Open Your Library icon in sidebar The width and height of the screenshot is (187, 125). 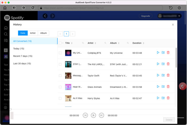(x=6, y=40)
